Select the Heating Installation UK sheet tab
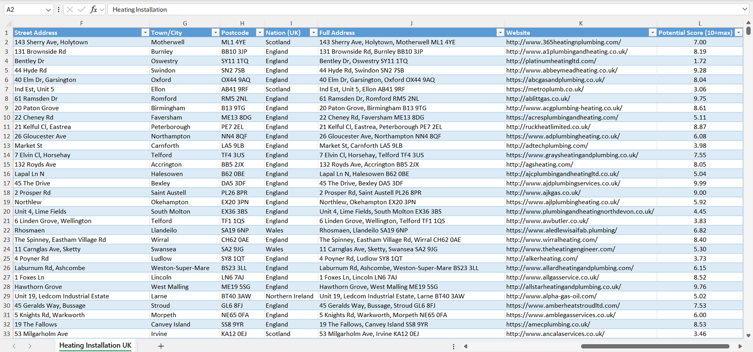 tap(95, 345)
